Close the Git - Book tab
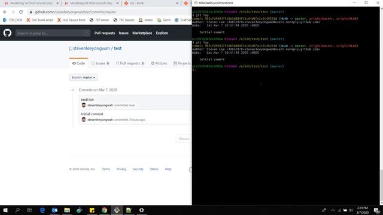This screenshot has height=215, width=383. pyautogui.click(x=177, y=4)
